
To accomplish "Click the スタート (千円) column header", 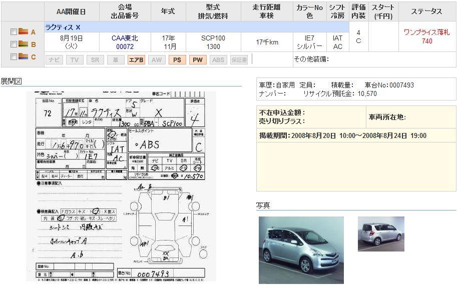I will click(x=383, y=11).
